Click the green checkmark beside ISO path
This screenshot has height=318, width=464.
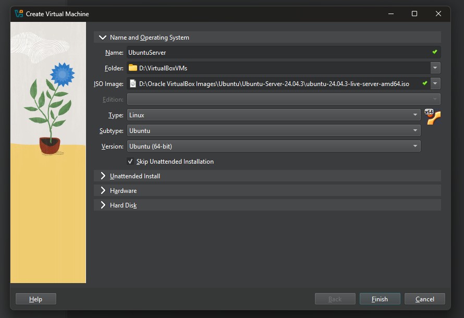pos(424,83)
